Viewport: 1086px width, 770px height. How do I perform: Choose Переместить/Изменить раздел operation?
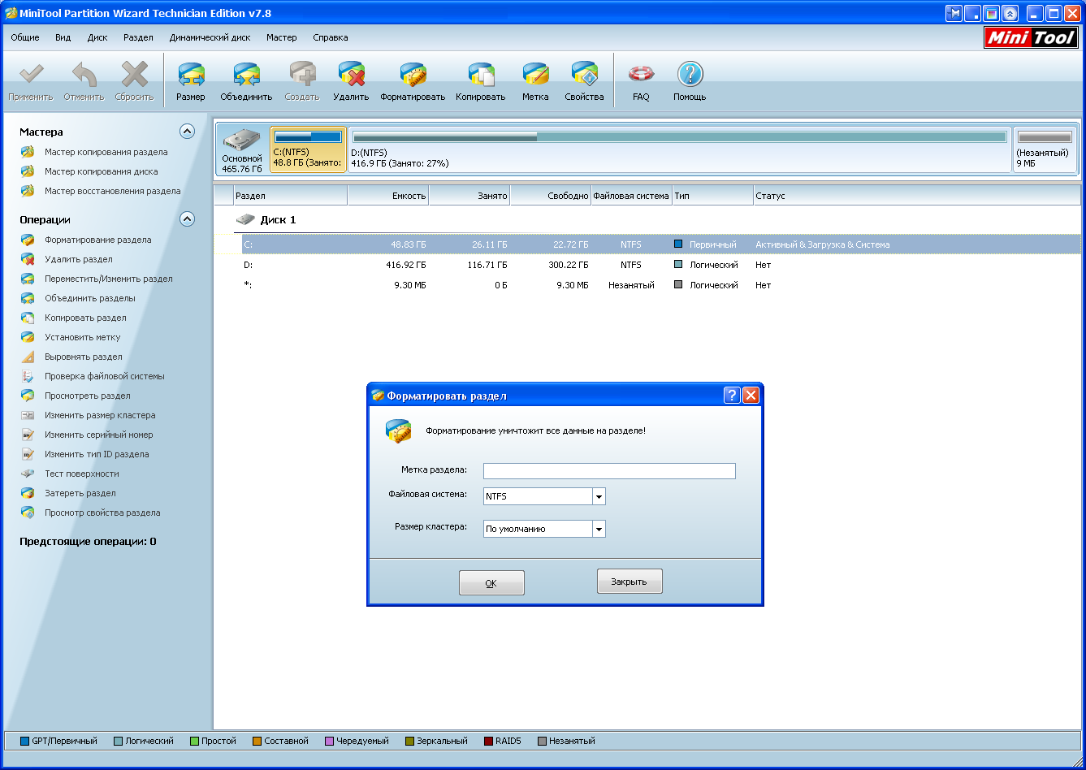point(109,279)
